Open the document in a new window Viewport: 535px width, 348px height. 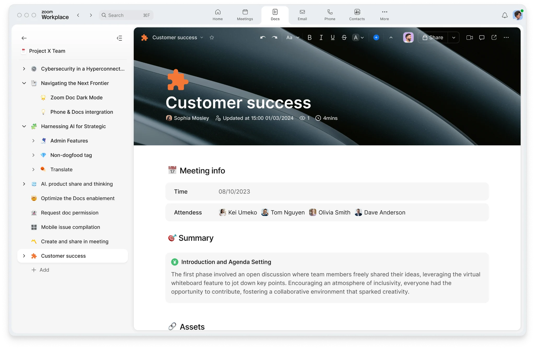point(494,37)
